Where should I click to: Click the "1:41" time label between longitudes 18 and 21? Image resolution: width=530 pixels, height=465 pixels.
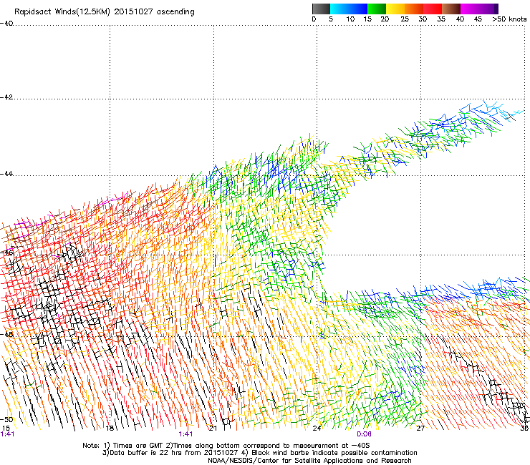pos(186,434)
